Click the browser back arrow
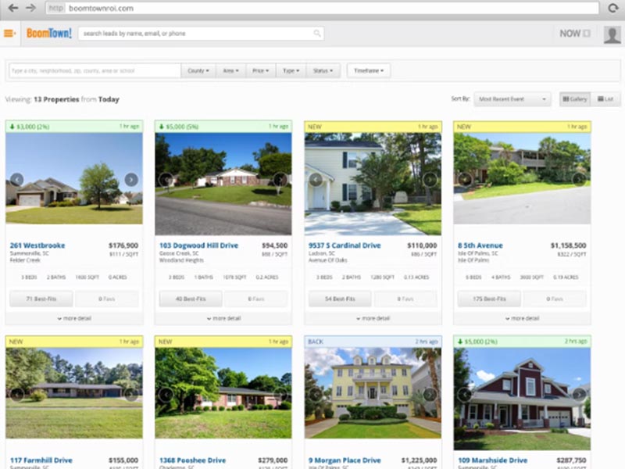Screen dimensions: 625x469 [x=13, y=8]
